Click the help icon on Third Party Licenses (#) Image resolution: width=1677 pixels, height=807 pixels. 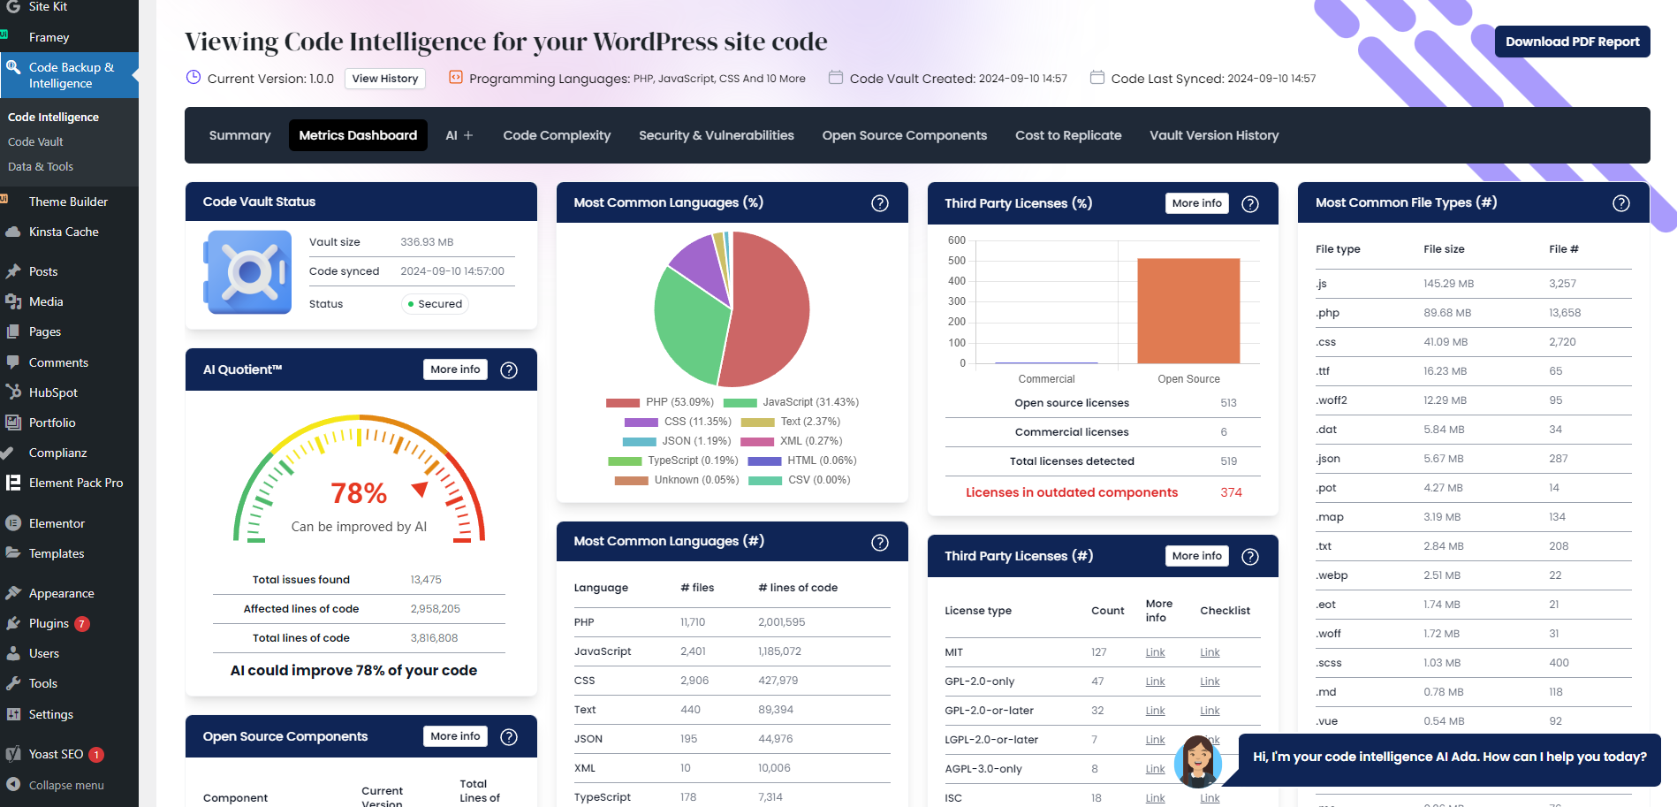(1250, 557)
